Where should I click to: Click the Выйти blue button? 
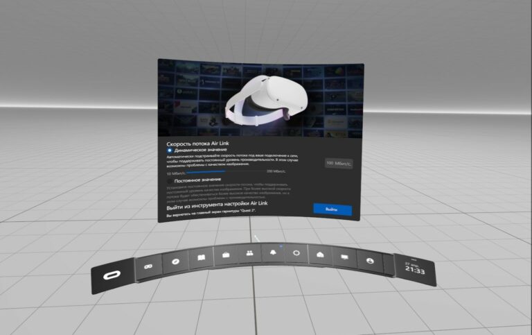(332, 209)
